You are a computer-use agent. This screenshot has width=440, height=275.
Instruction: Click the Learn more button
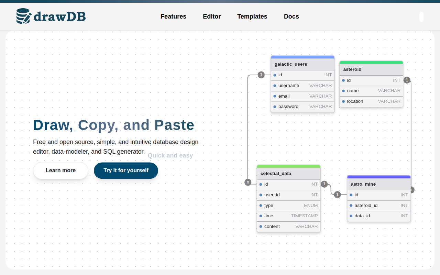(60, 170)
